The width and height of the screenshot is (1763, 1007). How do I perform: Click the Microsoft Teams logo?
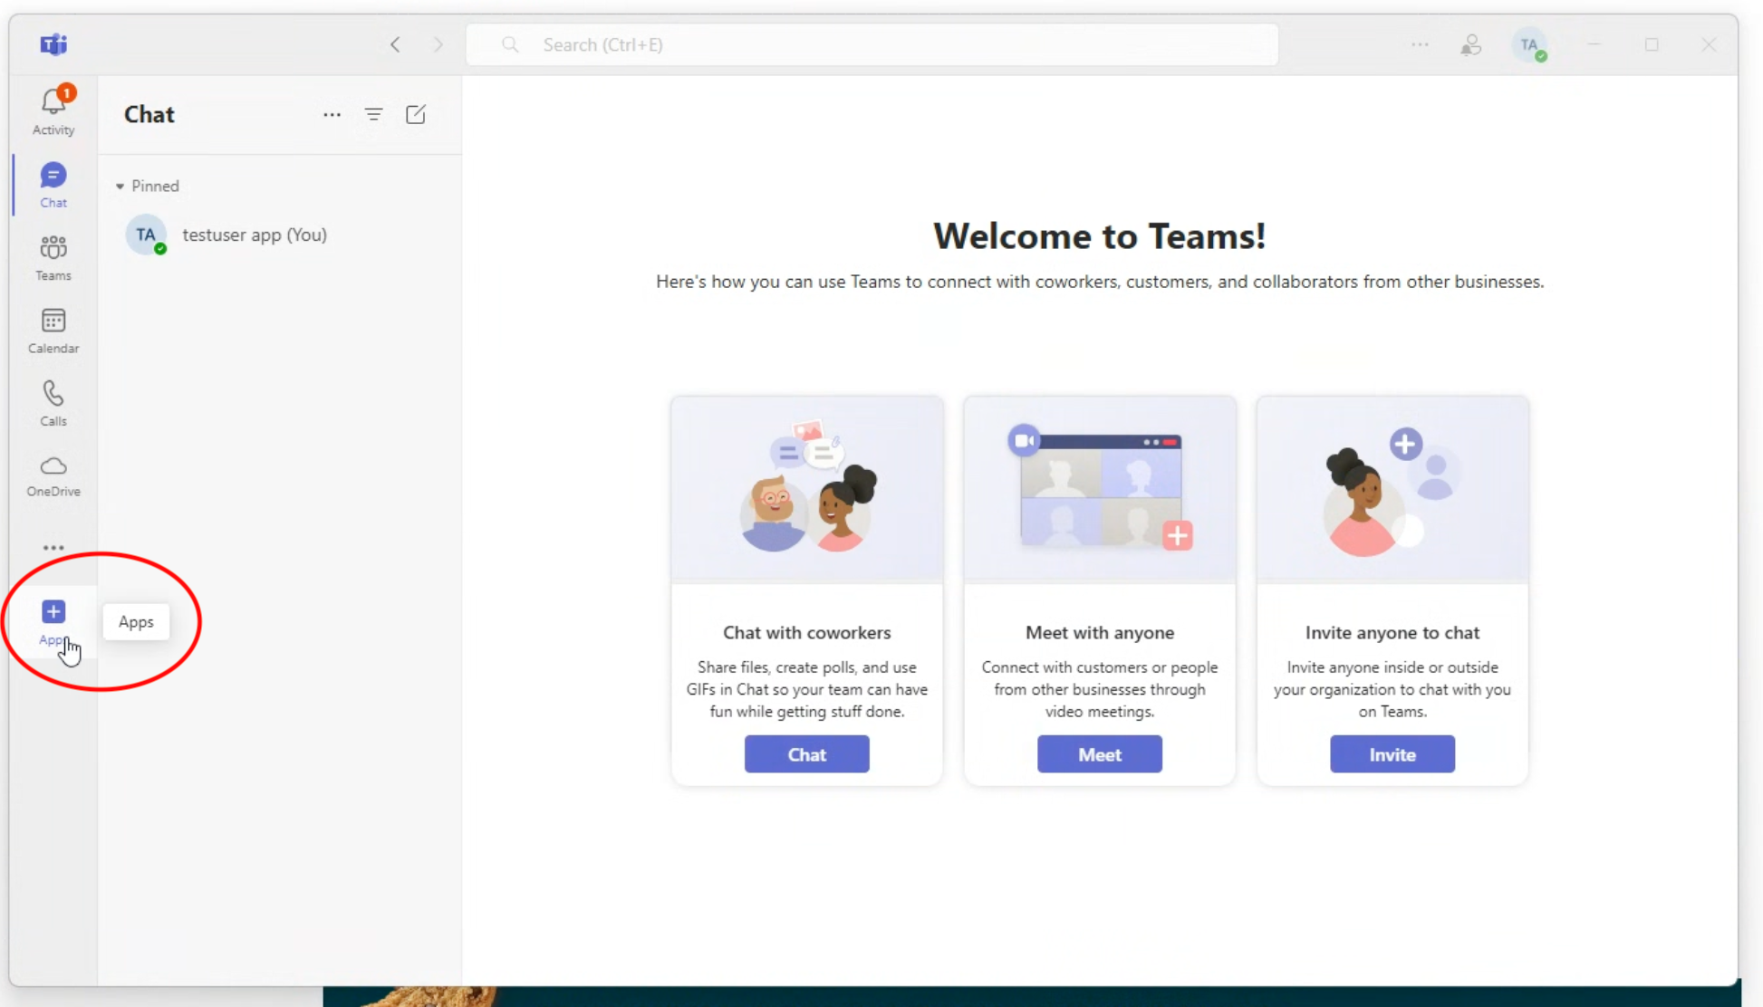pyautogui.click(x=53, y=44)
